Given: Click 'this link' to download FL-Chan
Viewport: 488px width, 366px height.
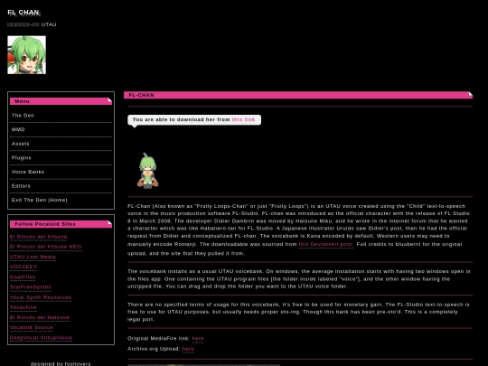Looking at the screenshot, I should point(243,119).
